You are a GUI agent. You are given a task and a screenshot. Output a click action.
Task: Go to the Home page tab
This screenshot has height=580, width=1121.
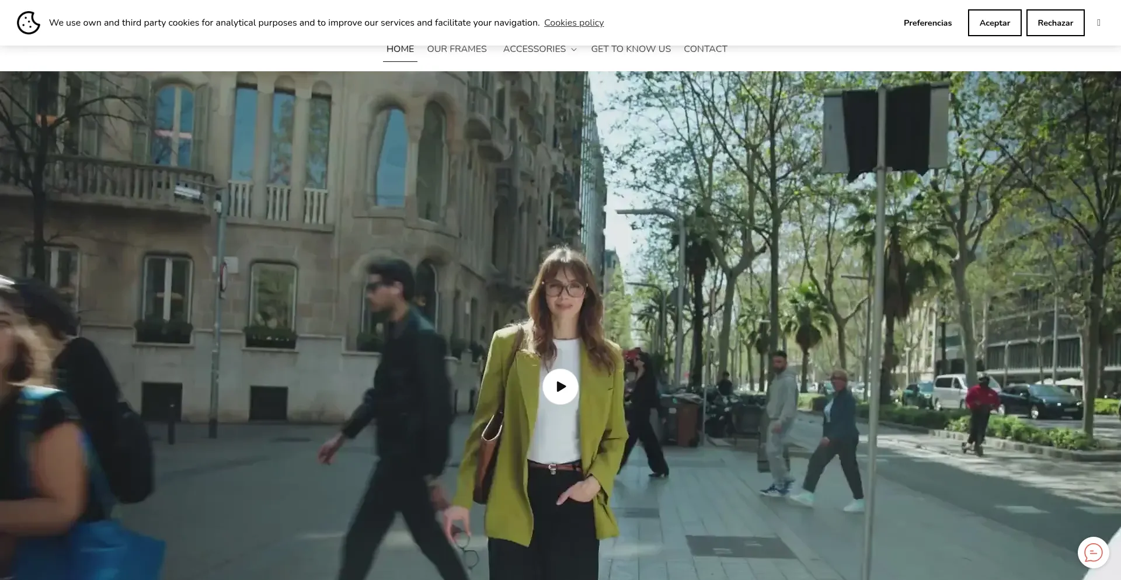(x=400, y=49)
